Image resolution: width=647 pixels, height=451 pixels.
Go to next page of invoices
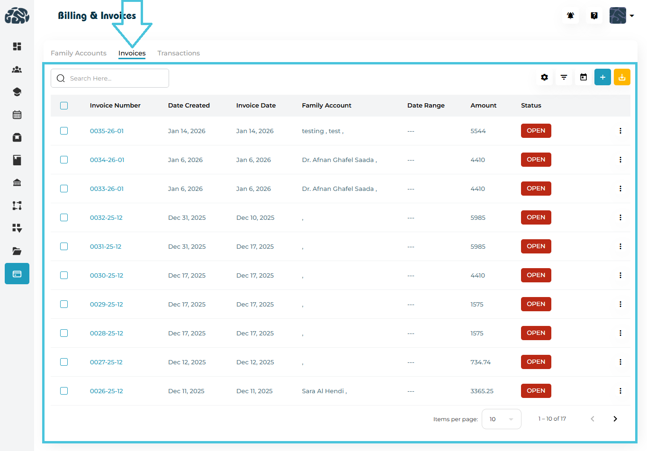(x=615, y=419)
